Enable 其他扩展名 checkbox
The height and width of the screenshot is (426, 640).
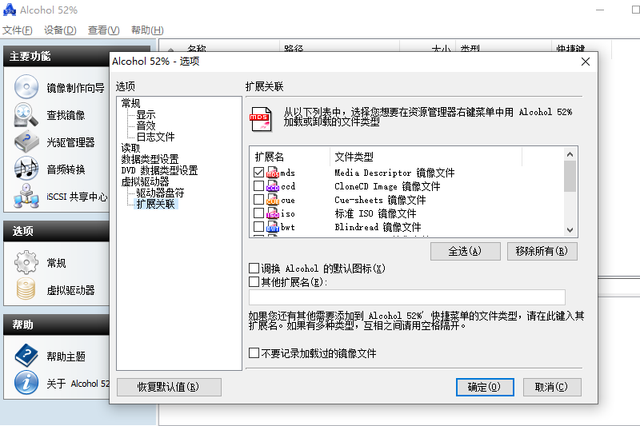coord(254,281)
